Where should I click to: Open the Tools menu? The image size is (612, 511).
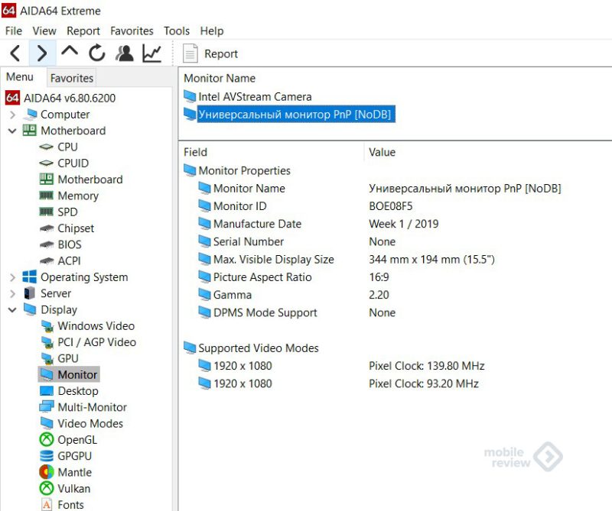point(177,31)
